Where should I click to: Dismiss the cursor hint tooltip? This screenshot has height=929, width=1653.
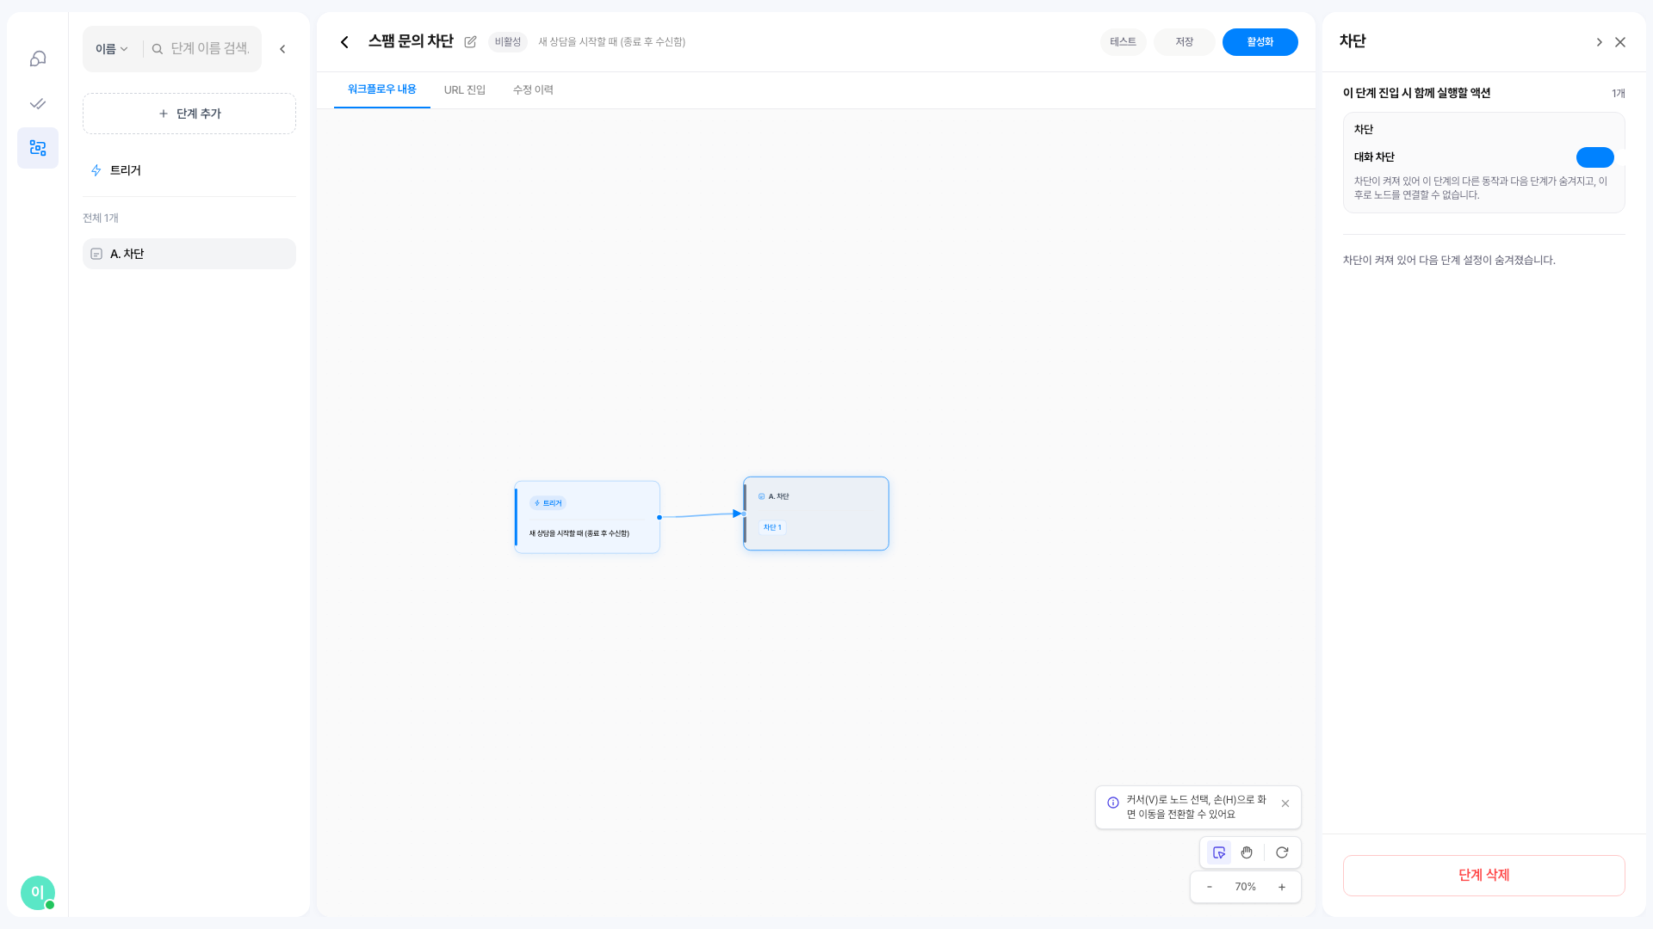[1285, 803]
